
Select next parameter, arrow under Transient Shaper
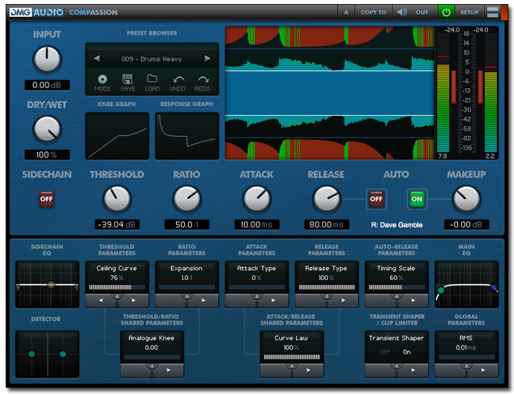point(413,370)
